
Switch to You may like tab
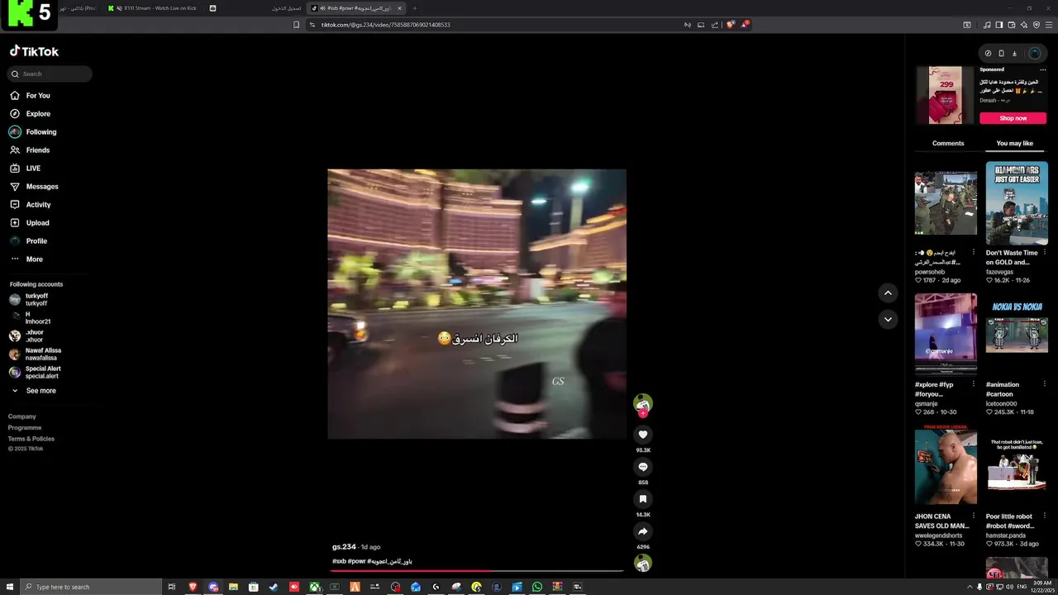tap(1015, 144)
